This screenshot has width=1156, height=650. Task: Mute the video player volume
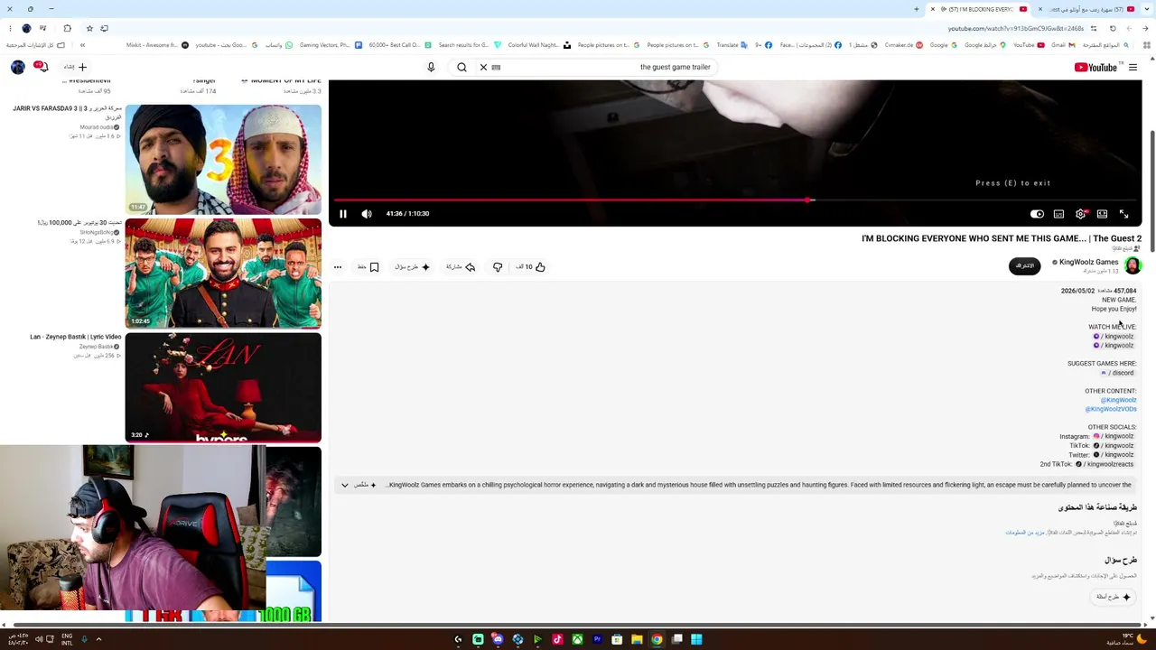pyautogui.click(x=367, y=214)
